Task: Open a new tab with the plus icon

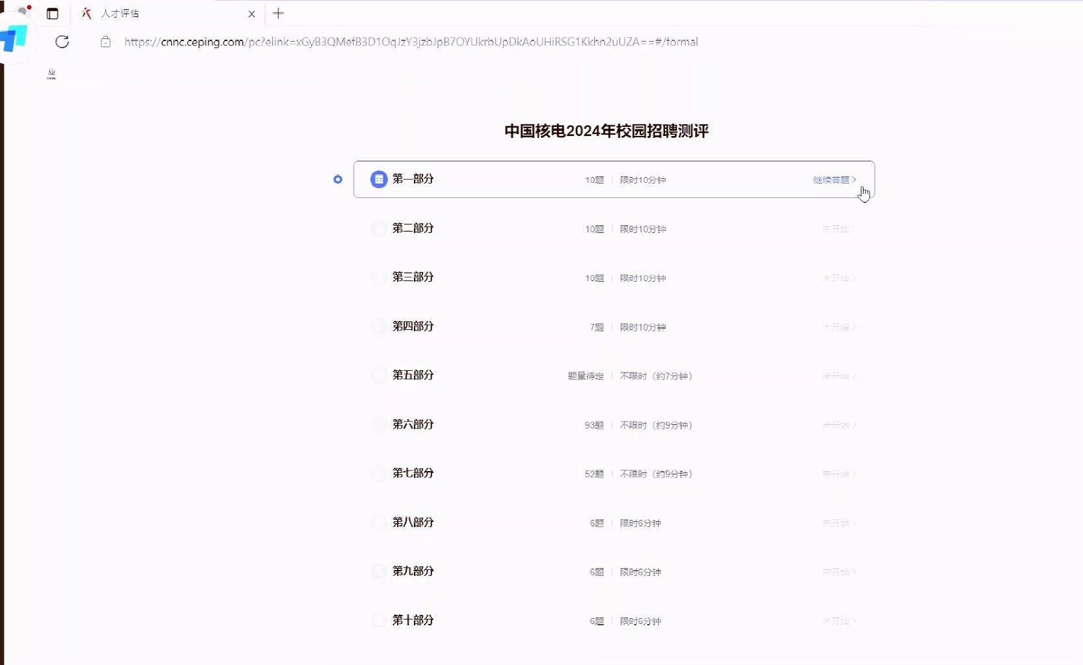Action: click(279, 13)
